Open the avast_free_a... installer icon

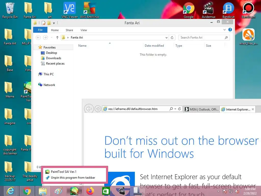click(248, 37)
